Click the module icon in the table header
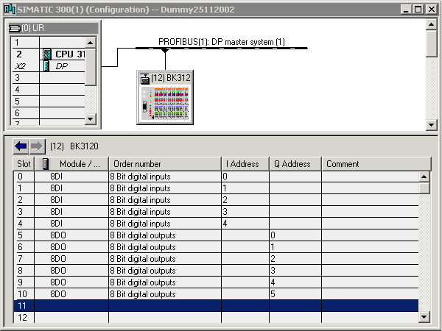 click(46, 164)
